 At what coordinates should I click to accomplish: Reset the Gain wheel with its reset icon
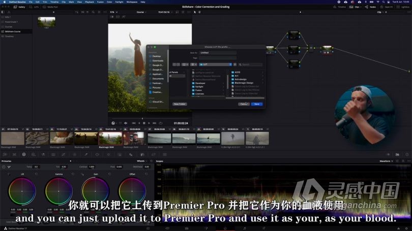(109, 174)
